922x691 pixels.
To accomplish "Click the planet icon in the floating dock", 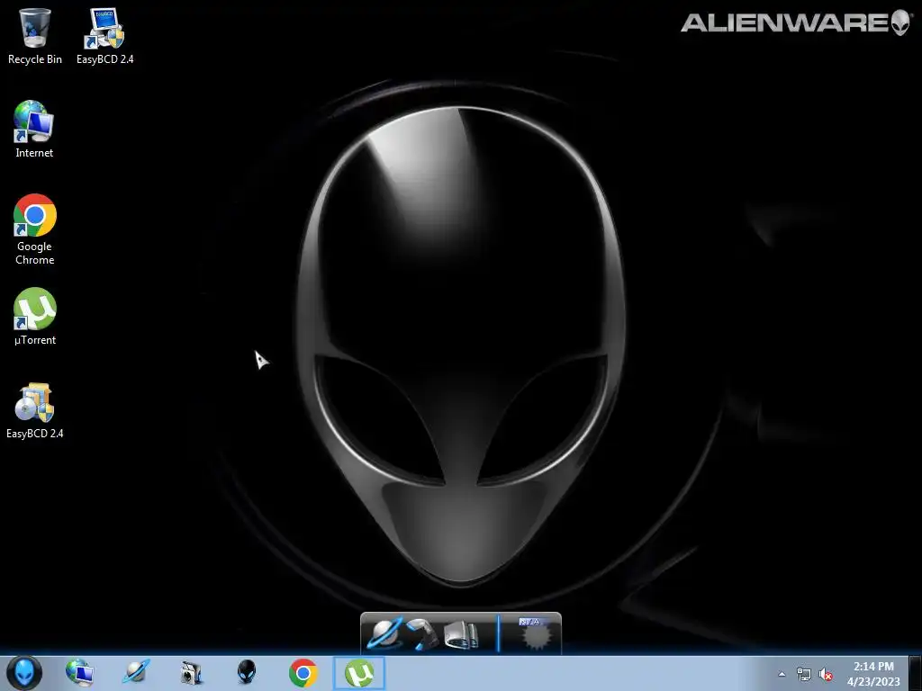I will pyautogui.click(x=384, y=634).
